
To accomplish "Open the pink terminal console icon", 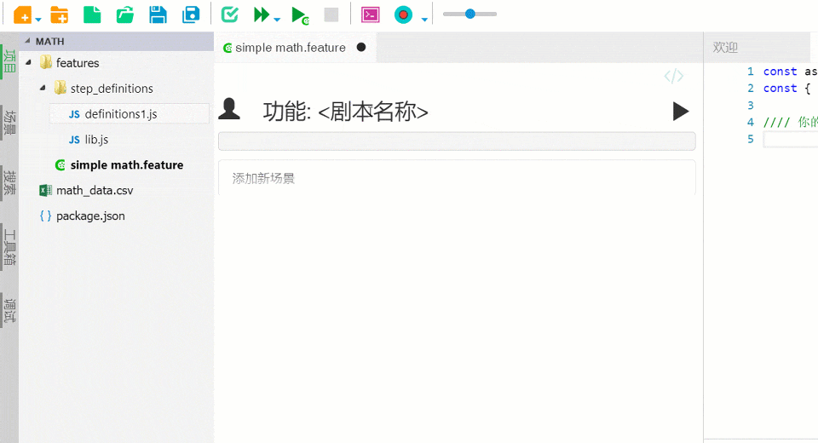I will (370, 14).
